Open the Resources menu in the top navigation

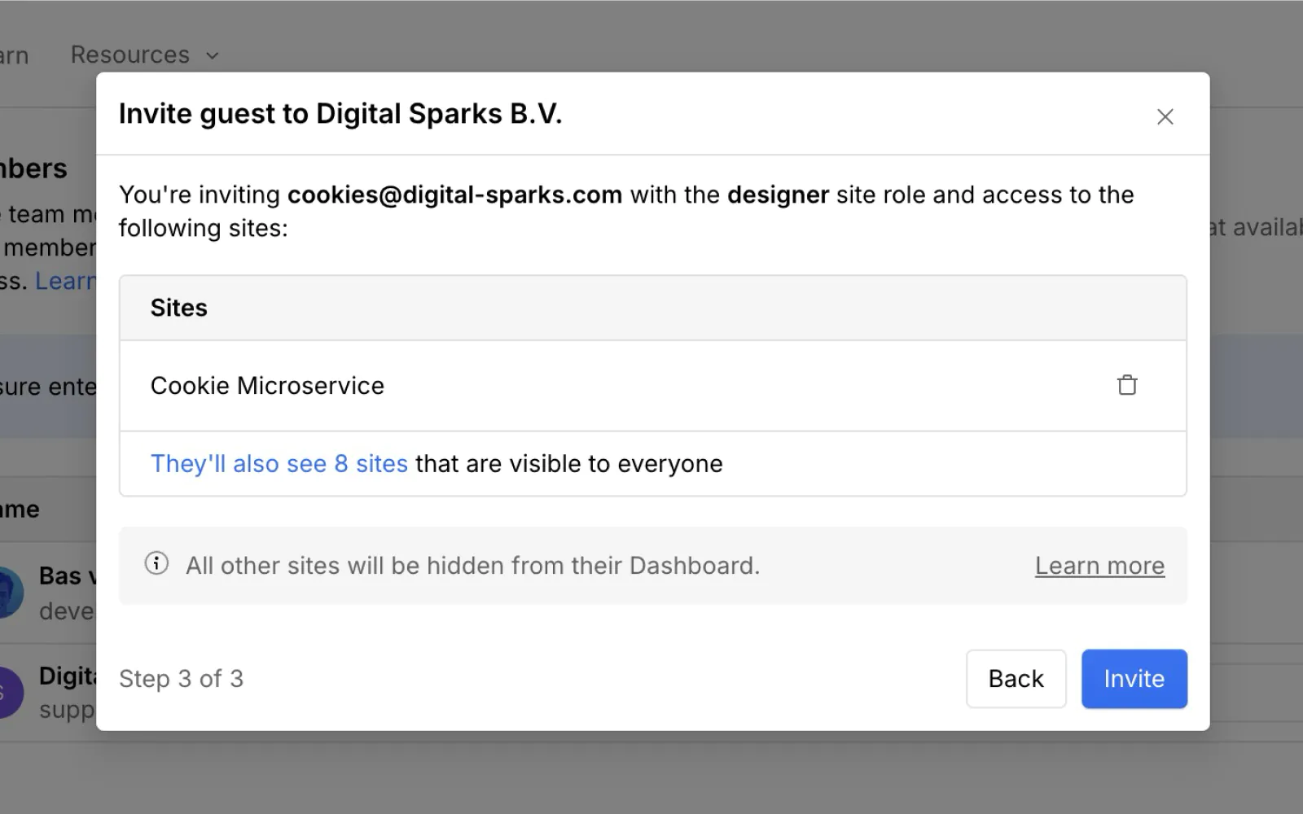(129, 55)
